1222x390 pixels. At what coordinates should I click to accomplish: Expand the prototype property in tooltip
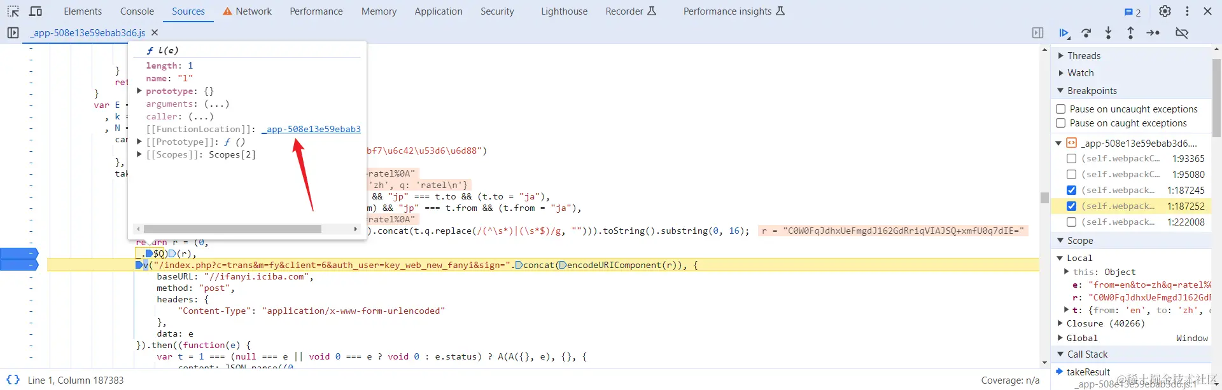tap(139, 91)
